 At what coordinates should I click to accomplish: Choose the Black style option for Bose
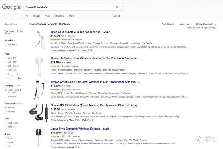point(84,50)
